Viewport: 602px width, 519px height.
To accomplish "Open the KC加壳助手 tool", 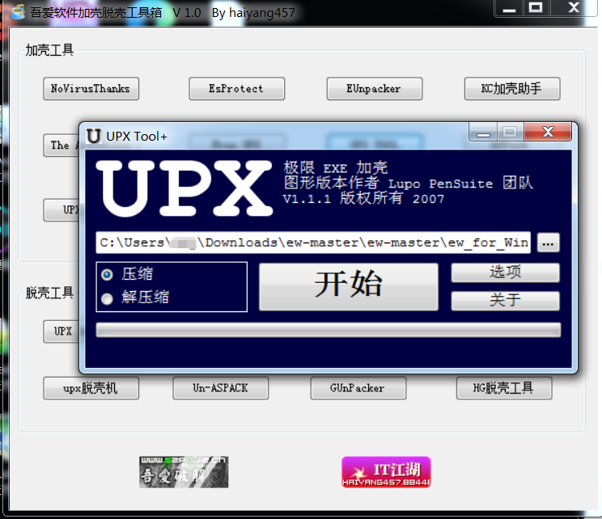I will 512,89.
